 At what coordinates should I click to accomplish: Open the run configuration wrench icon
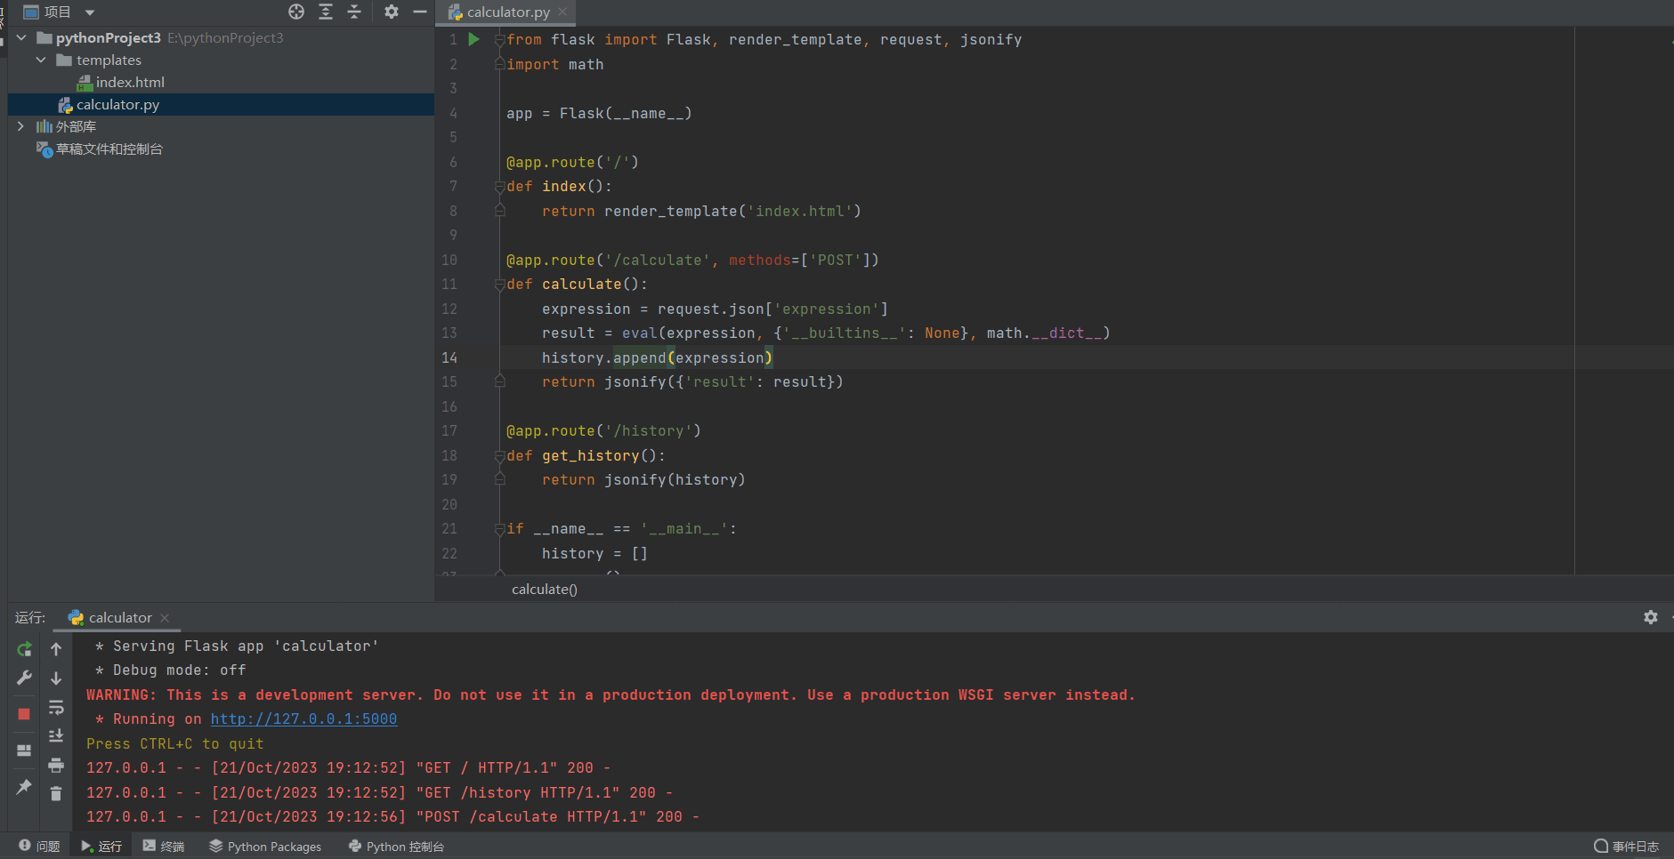pos(24,678)
